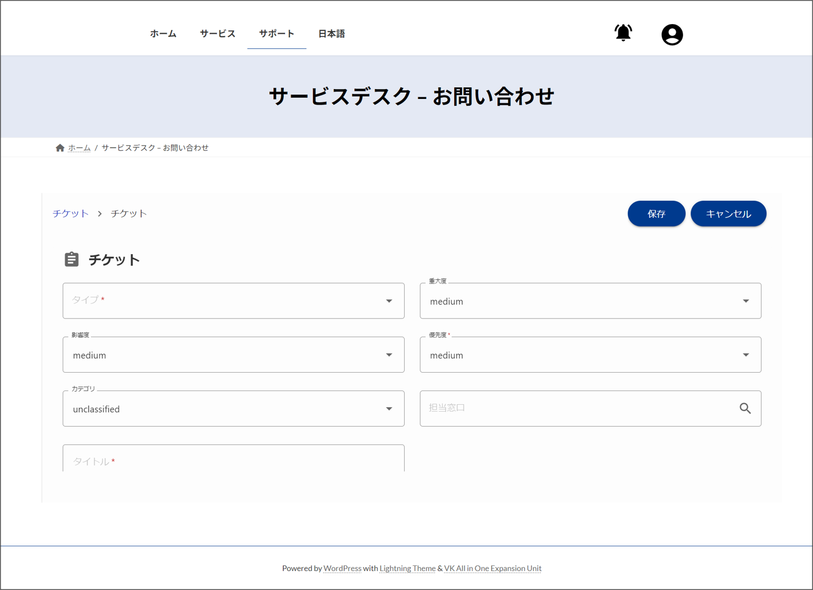Open the 優先度 dropdown arrow
Screen dimensions: 813x590
[746, 355]
